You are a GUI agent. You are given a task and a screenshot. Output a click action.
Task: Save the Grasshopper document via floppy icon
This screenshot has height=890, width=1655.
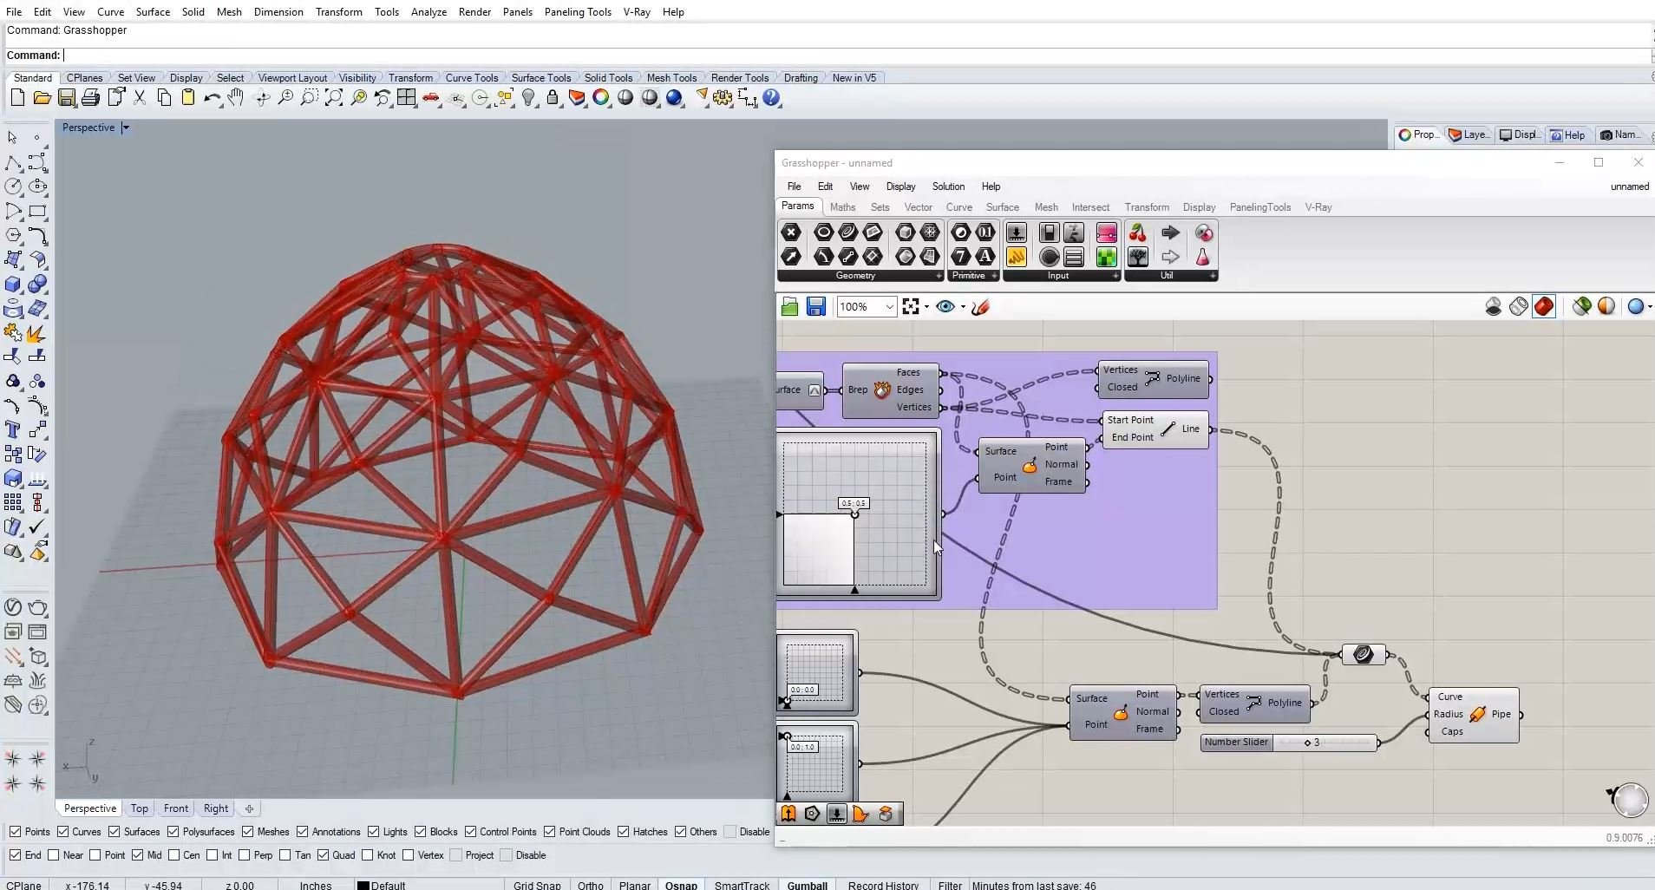pos(815,306)
